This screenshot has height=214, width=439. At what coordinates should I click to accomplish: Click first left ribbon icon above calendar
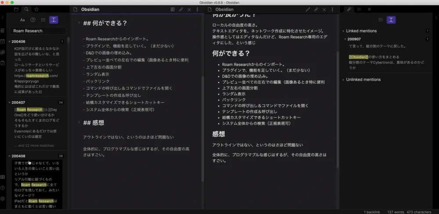pyautogui.click(x=3, y=30)
